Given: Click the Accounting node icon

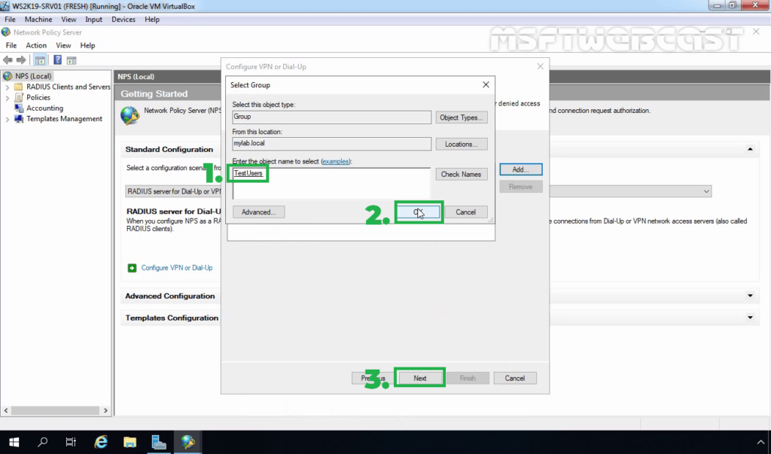Looking at the screenshot, I should pos(19,108).
